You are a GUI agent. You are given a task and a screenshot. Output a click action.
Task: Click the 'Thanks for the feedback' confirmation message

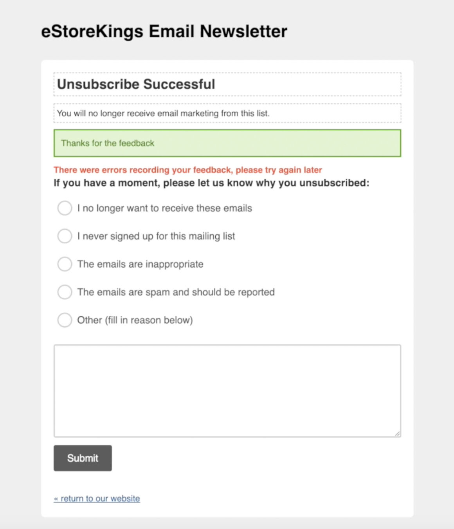pyautogui.click(x=108, y=143)
